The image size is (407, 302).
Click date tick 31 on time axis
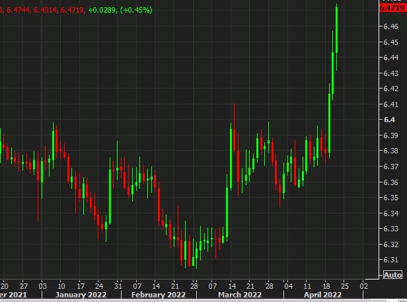118,286
